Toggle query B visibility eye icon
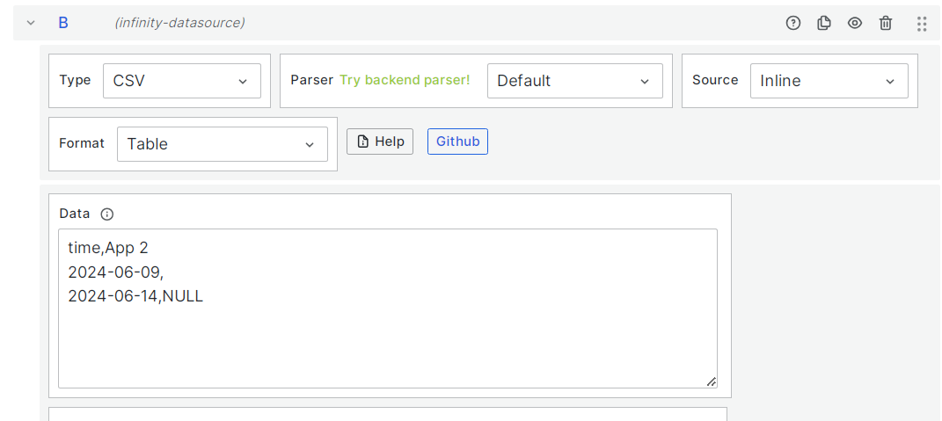The width and height of the screenshot is (942, 421). tap(855, 23)
